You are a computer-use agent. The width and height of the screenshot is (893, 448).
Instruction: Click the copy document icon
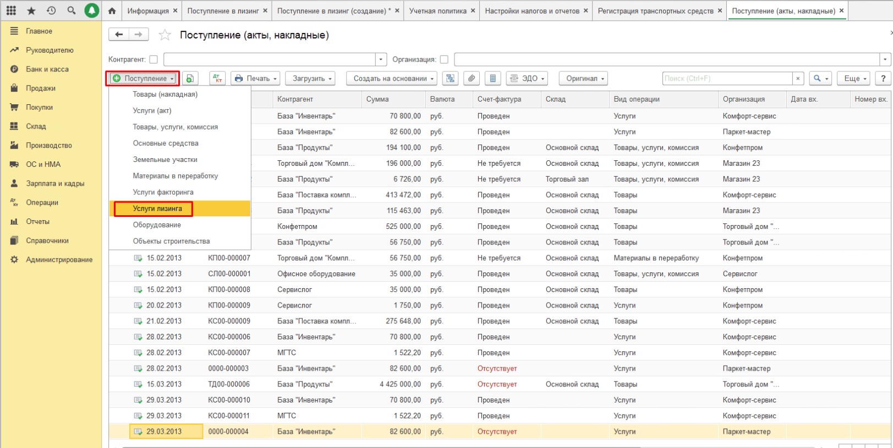point(190,79)
